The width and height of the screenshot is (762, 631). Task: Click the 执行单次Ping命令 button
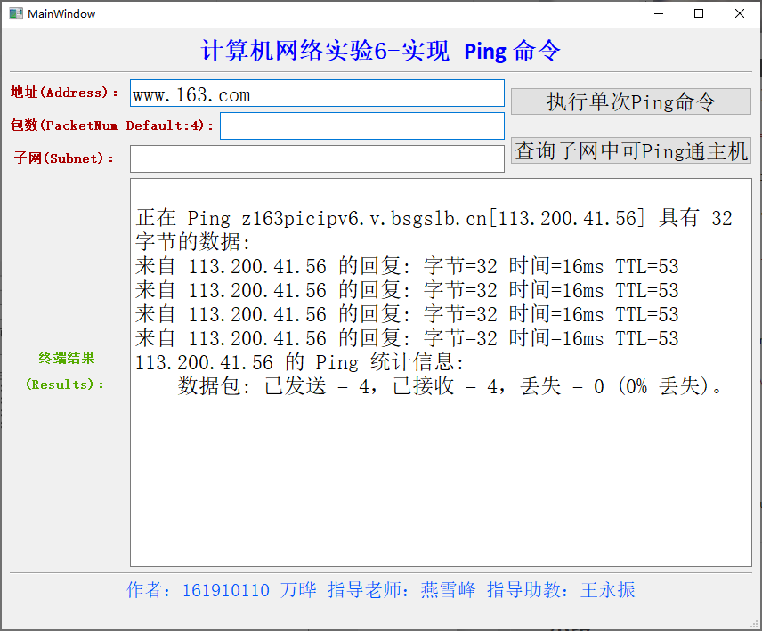pos(630,101)
